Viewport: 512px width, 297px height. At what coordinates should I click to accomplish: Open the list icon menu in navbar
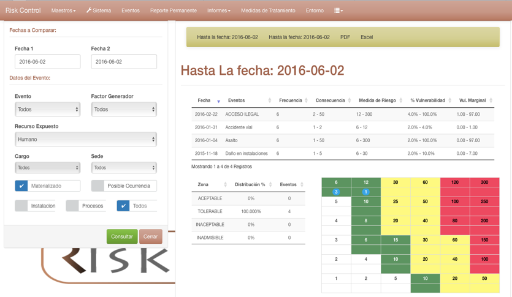coord(338,10)
